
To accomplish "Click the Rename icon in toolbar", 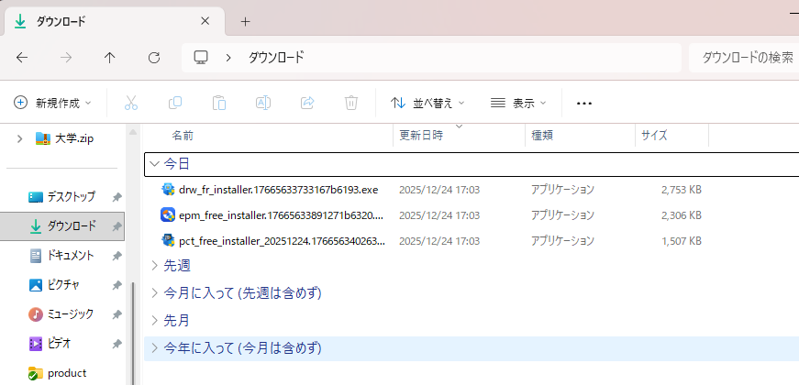I will coord(263,103).
